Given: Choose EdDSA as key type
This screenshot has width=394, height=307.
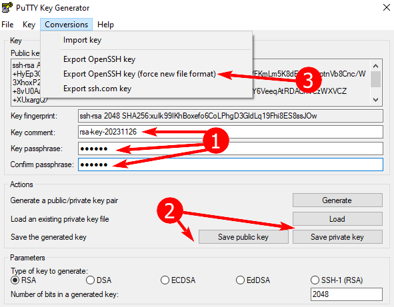Looking at the screenshot, I should (x=240, y=280).
